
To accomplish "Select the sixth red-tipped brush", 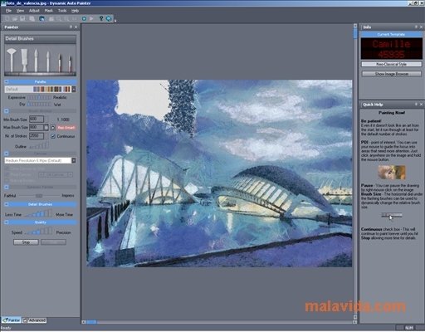I will (70, 63).
